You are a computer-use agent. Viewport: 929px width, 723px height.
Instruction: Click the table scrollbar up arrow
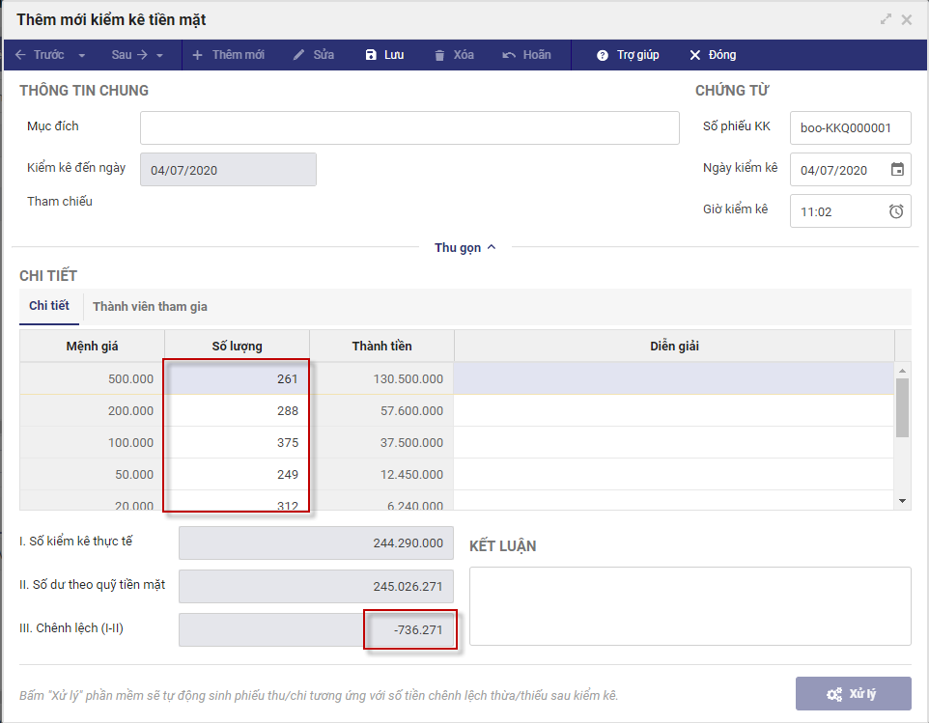click(x=902, y=371)
